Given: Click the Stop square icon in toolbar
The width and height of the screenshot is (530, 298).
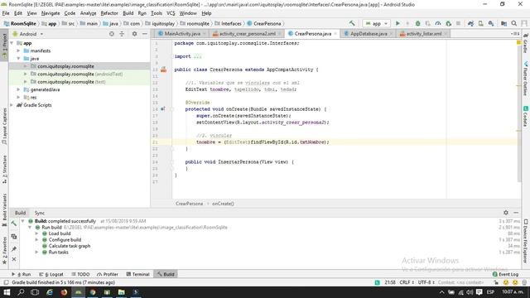Looking at the screenshot, I should point(458,23).
